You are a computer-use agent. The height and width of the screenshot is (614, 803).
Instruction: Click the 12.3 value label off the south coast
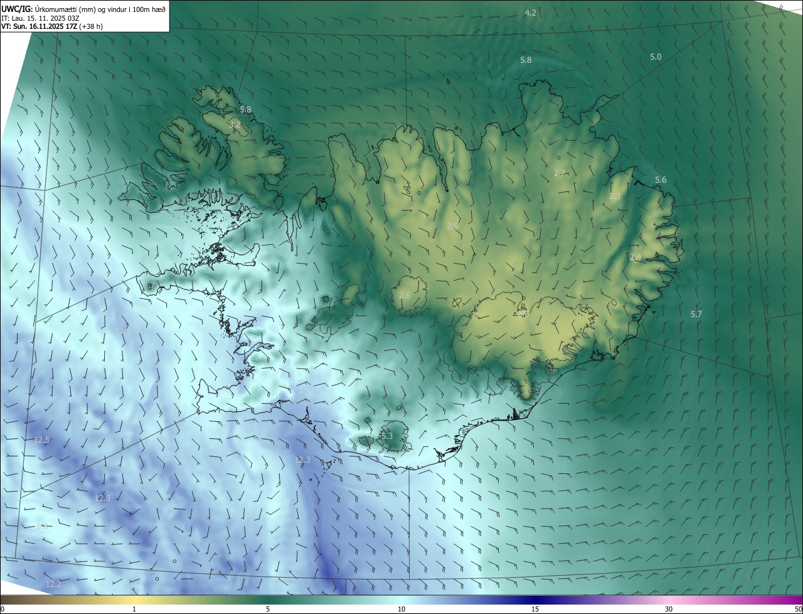[302, 460]
